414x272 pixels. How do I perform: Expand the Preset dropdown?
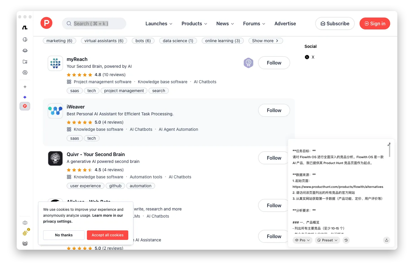pos(327,240)
